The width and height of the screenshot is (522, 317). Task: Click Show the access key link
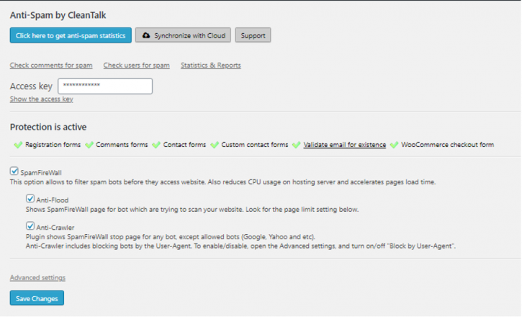42,99
